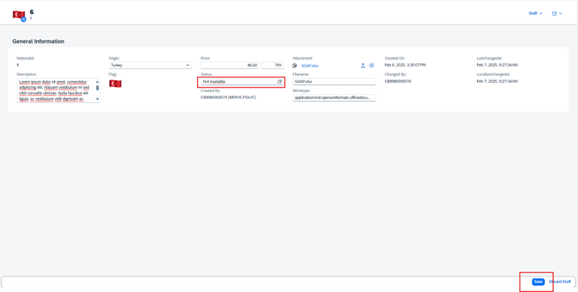The width and height of the screenshot is (578, 292).
Task: Click the blue badge on header flag
Action: pos(23,19)
